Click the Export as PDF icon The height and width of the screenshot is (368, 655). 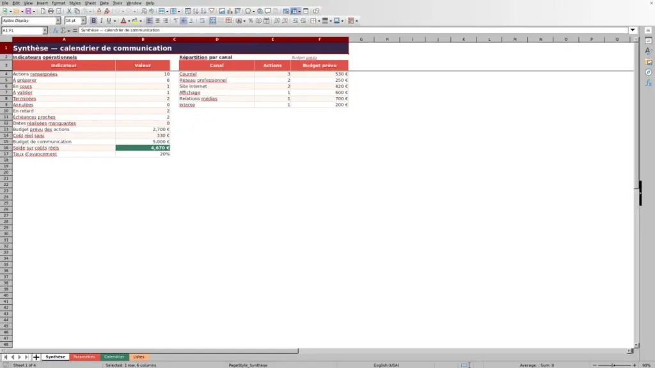[43, 11]
